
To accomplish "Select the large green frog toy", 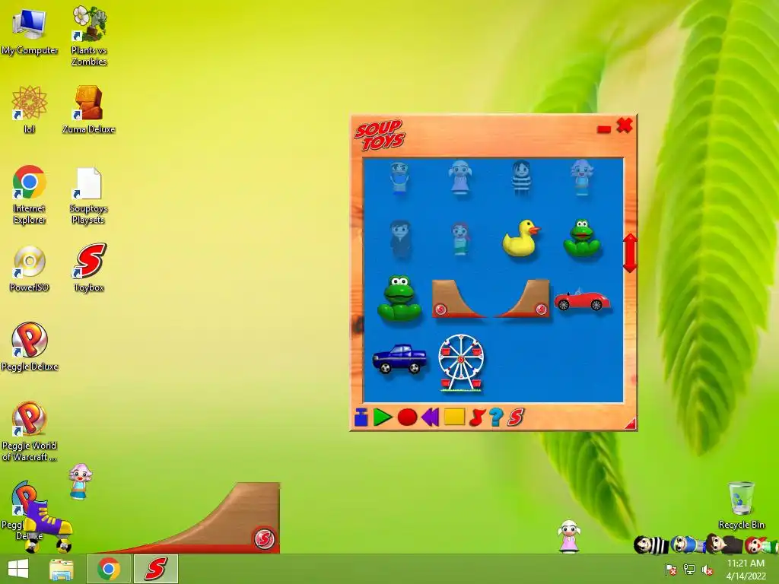I will (399, 297).
